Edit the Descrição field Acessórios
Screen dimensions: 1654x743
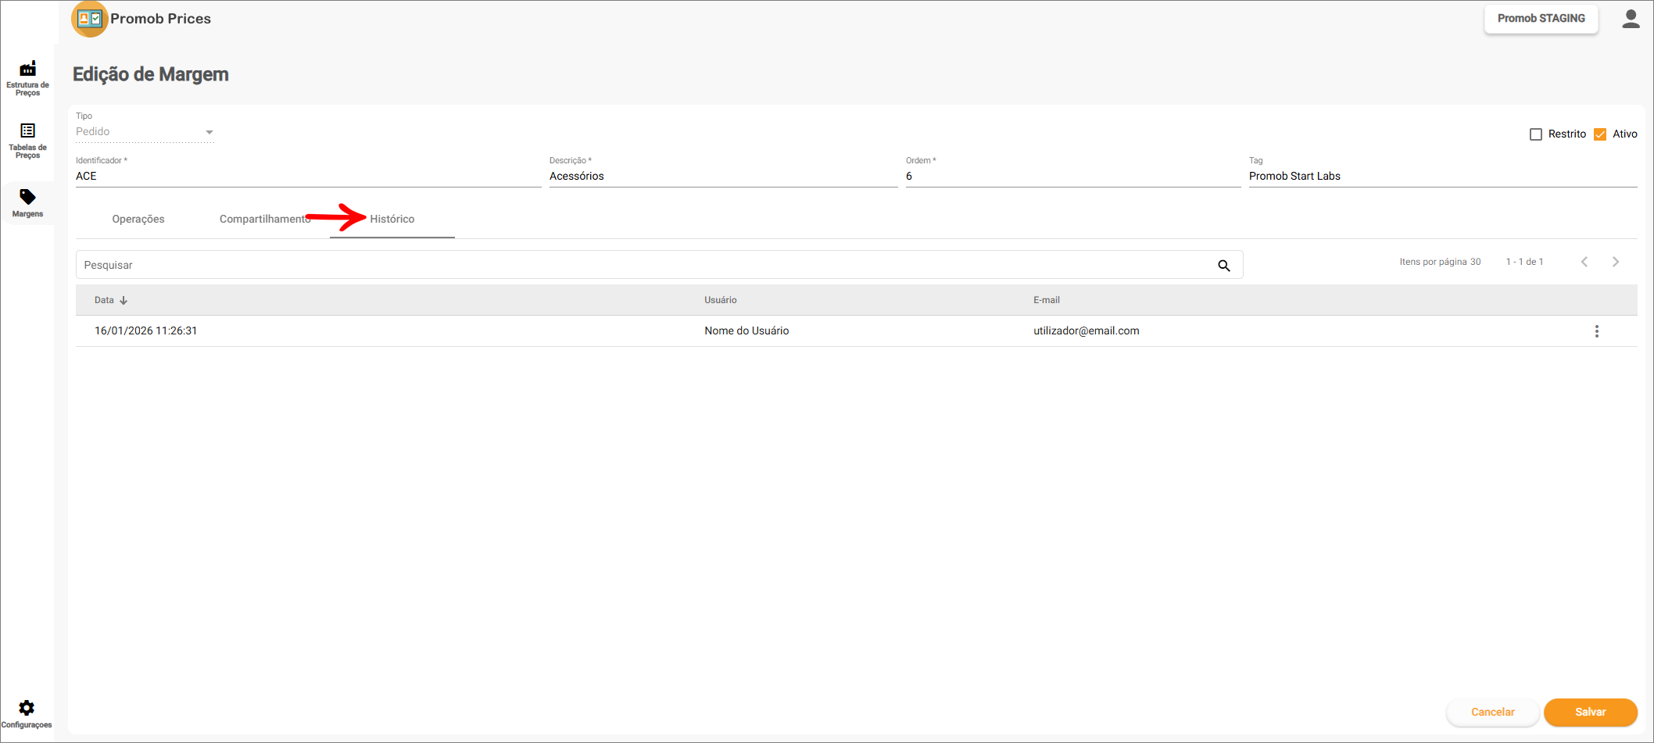723,177
